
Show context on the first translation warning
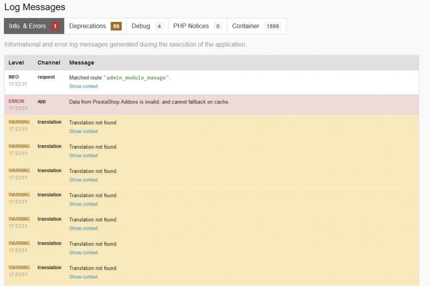click(83, 131)
